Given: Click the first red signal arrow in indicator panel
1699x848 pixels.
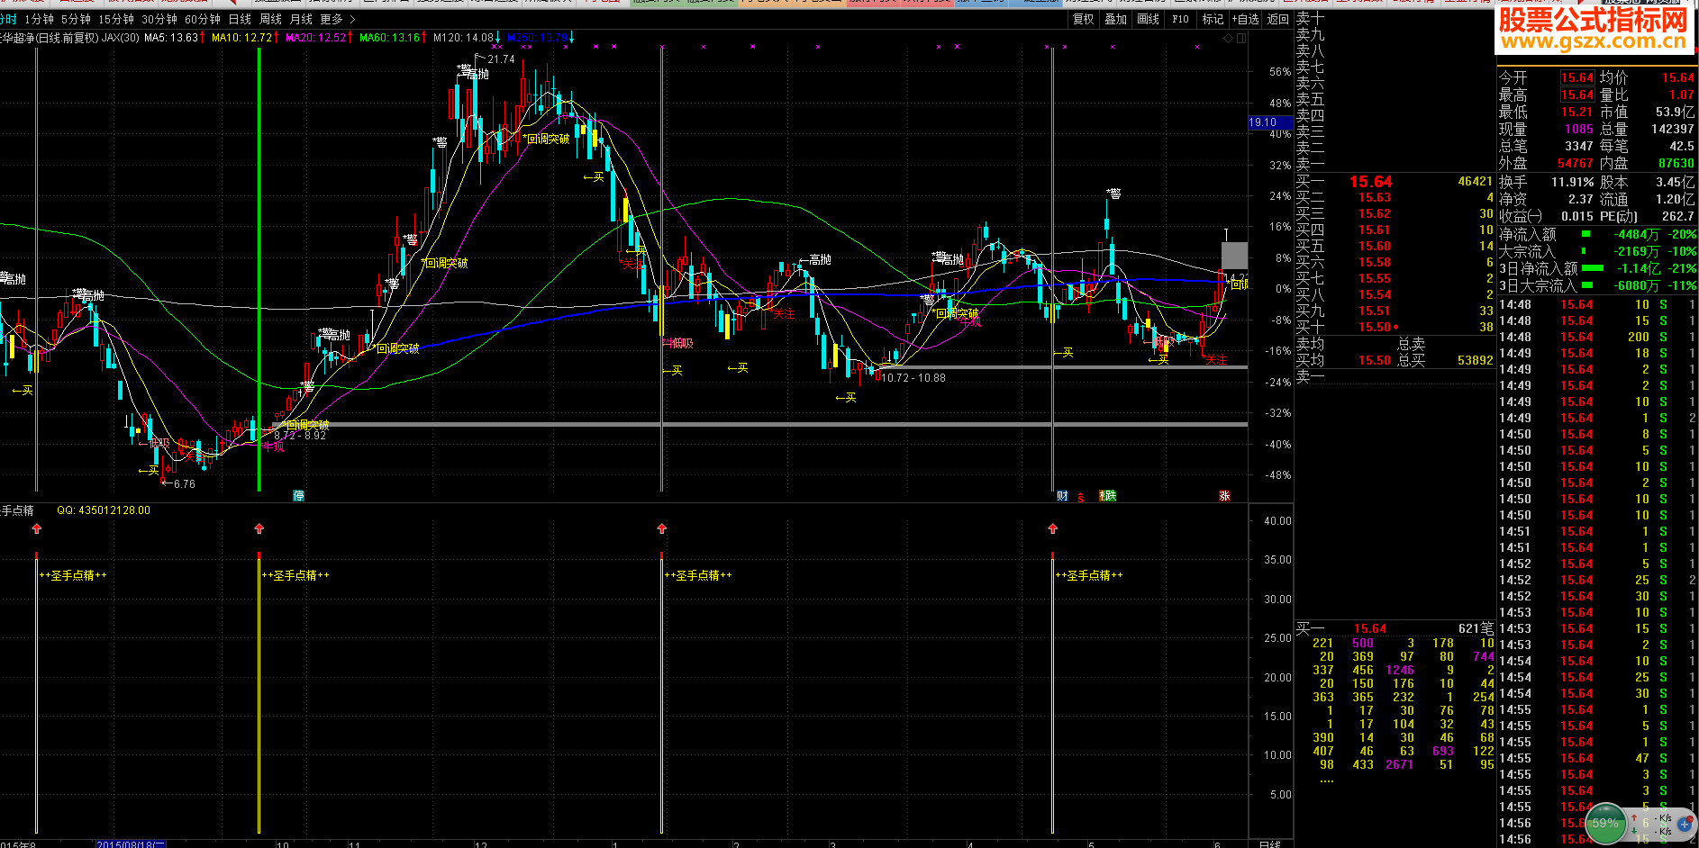Looking at the screenshot, I should pos(37,528).
